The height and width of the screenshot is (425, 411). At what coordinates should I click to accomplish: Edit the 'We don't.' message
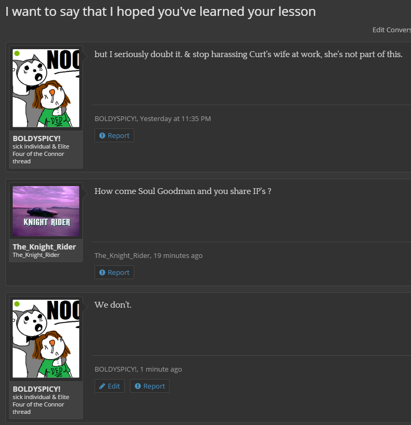pos(109,386)
